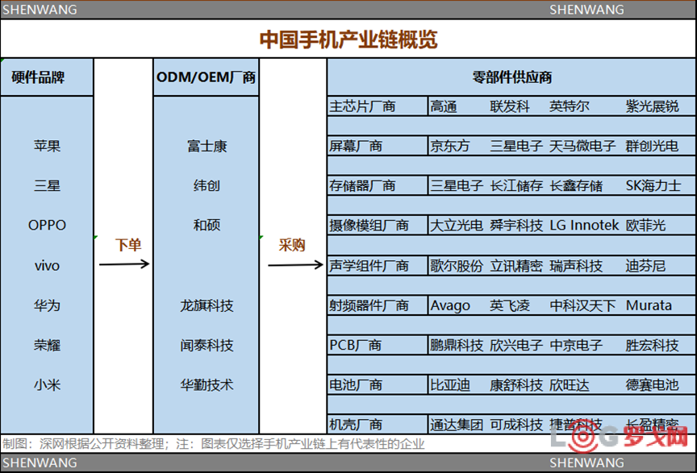This screenshot has height=473, width=697.
Task: Click the brand 苹果
Action: [47, 146]
